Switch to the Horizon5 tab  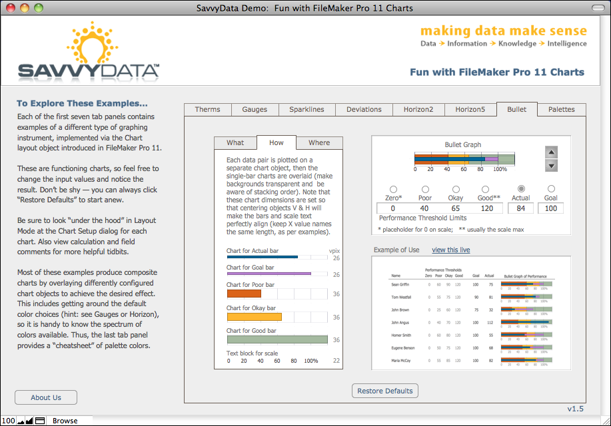click(x=470, y=109)
